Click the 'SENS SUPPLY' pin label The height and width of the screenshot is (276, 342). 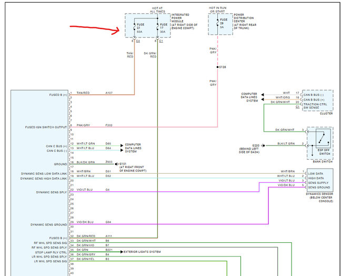pos(318,183)
